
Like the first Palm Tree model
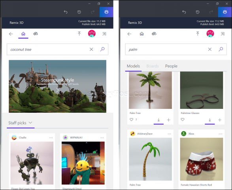131,120
